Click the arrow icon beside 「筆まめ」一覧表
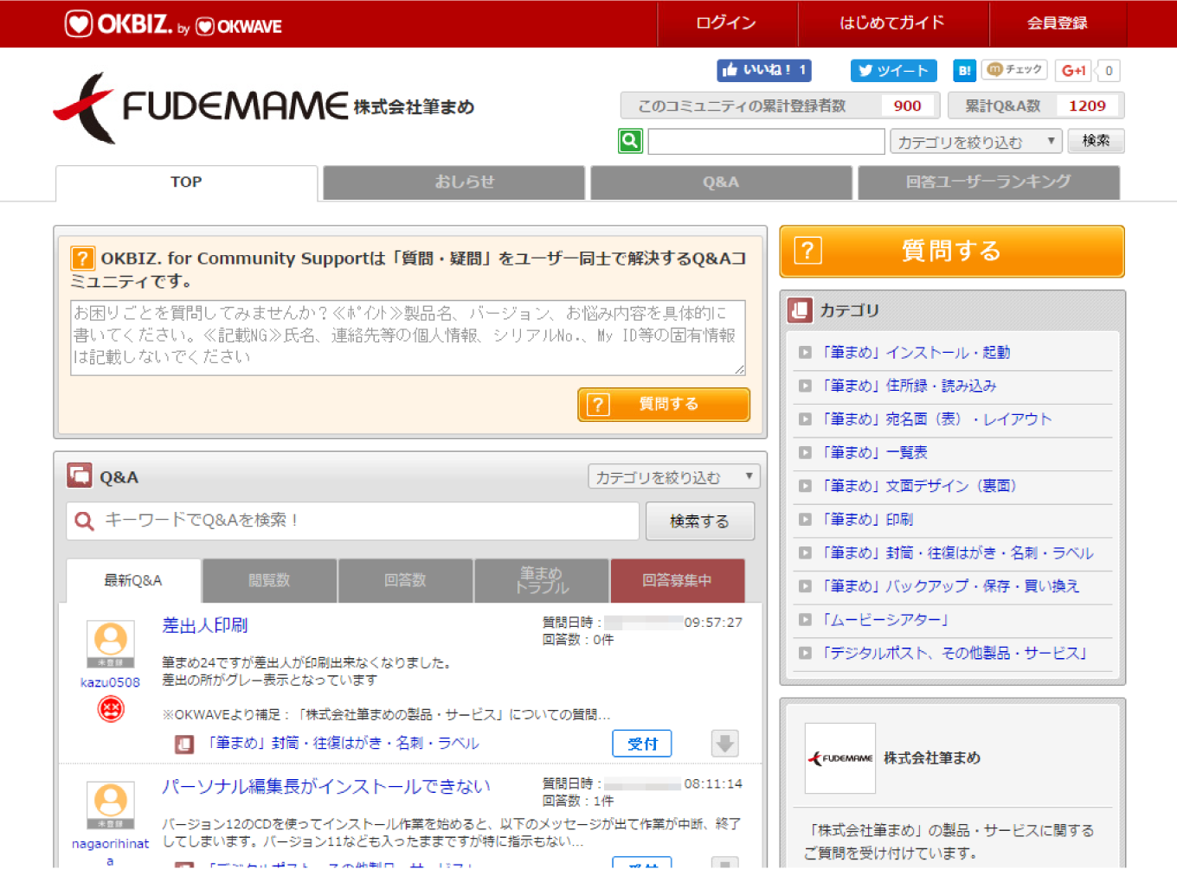Screen dimensions: 1177x869 [805, 453]
